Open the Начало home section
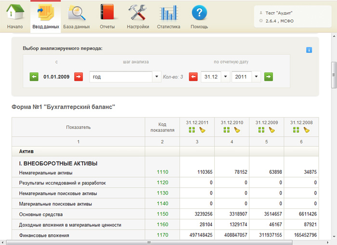Screen dimensions: 337x245 pyautogui.click(x=15, y=17)
